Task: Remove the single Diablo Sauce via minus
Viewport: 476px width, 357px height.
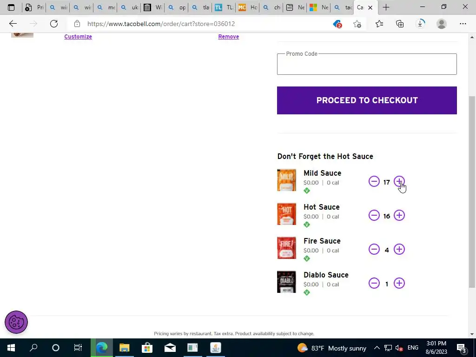Action: pyautogui.click(x=374, y=283)
